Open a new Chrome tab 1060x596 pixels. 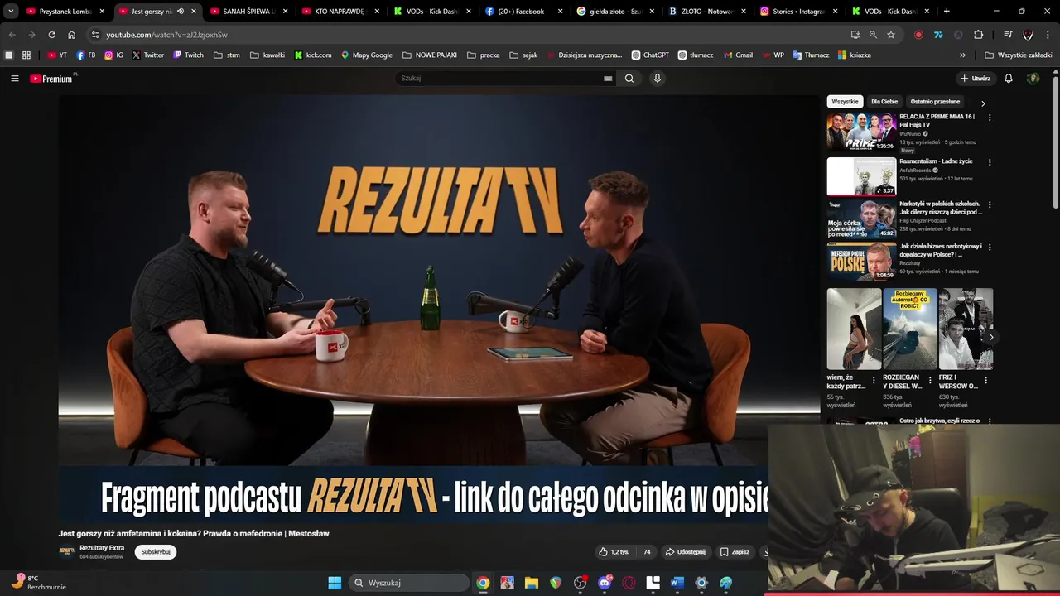click(947, 12)
